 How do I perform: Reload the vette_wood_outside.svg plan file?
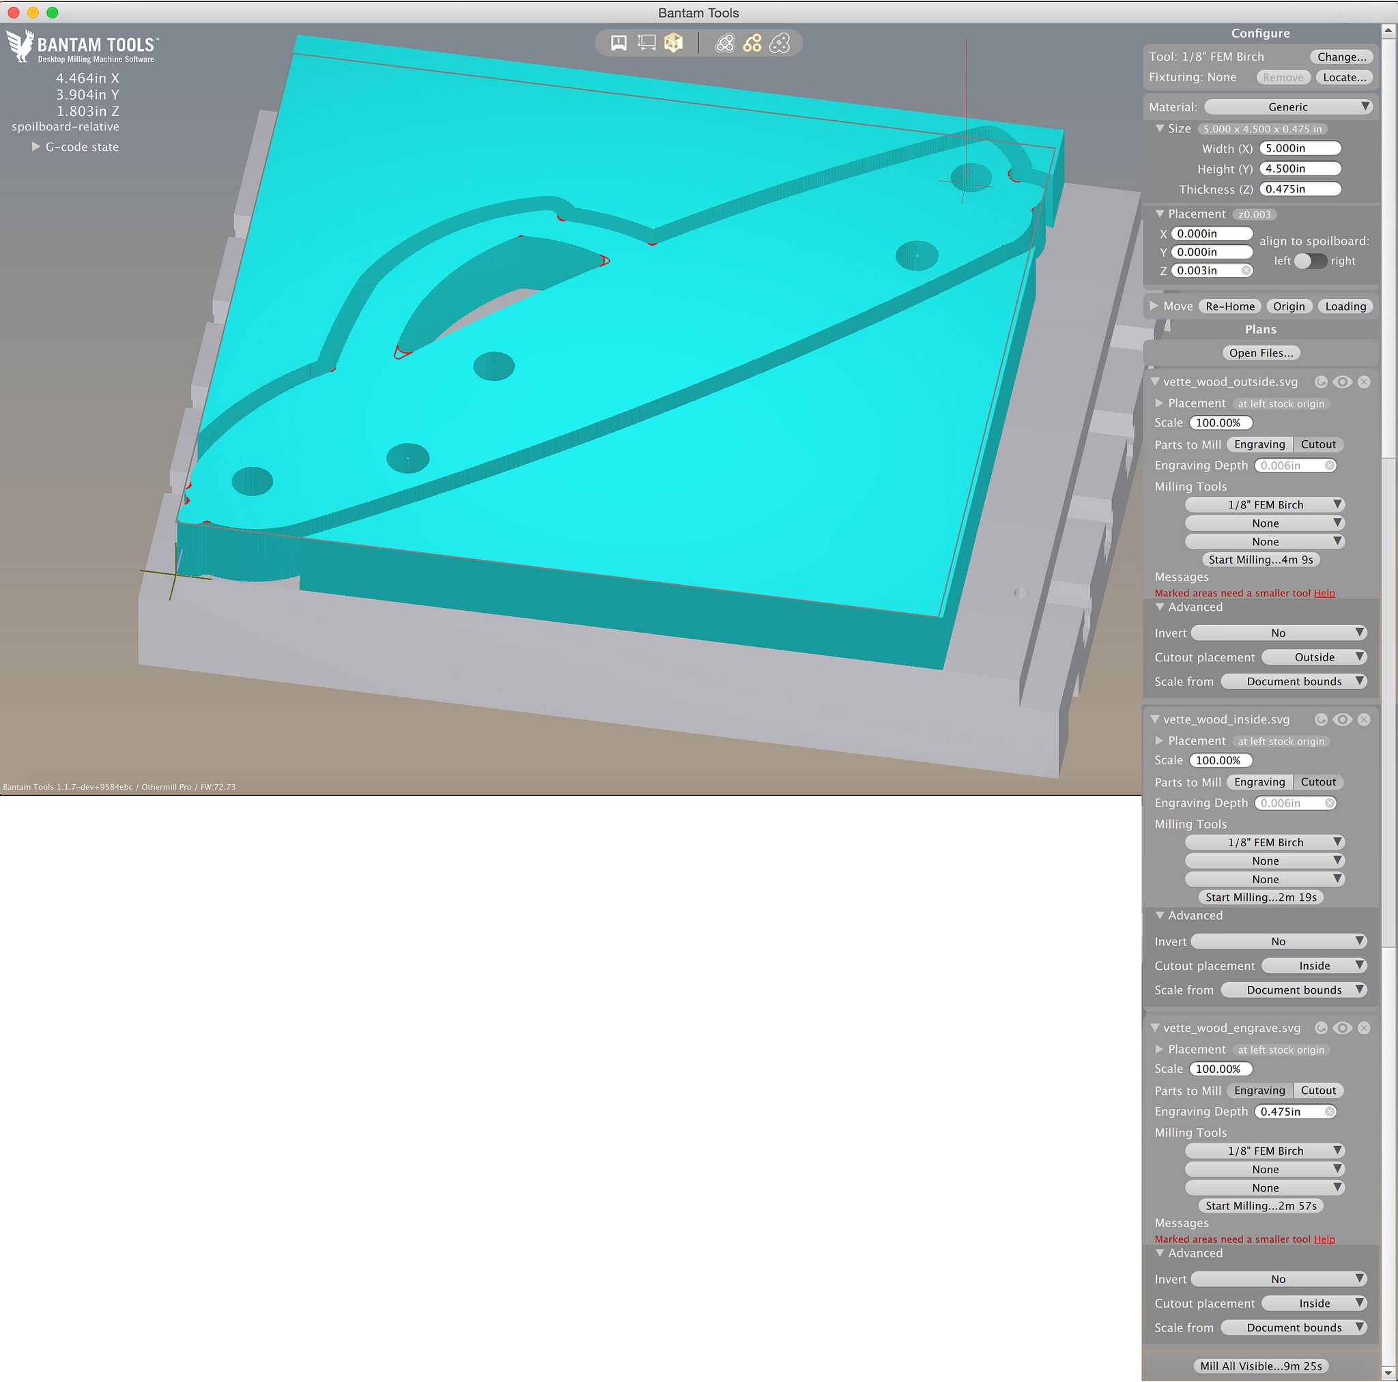1321,382
